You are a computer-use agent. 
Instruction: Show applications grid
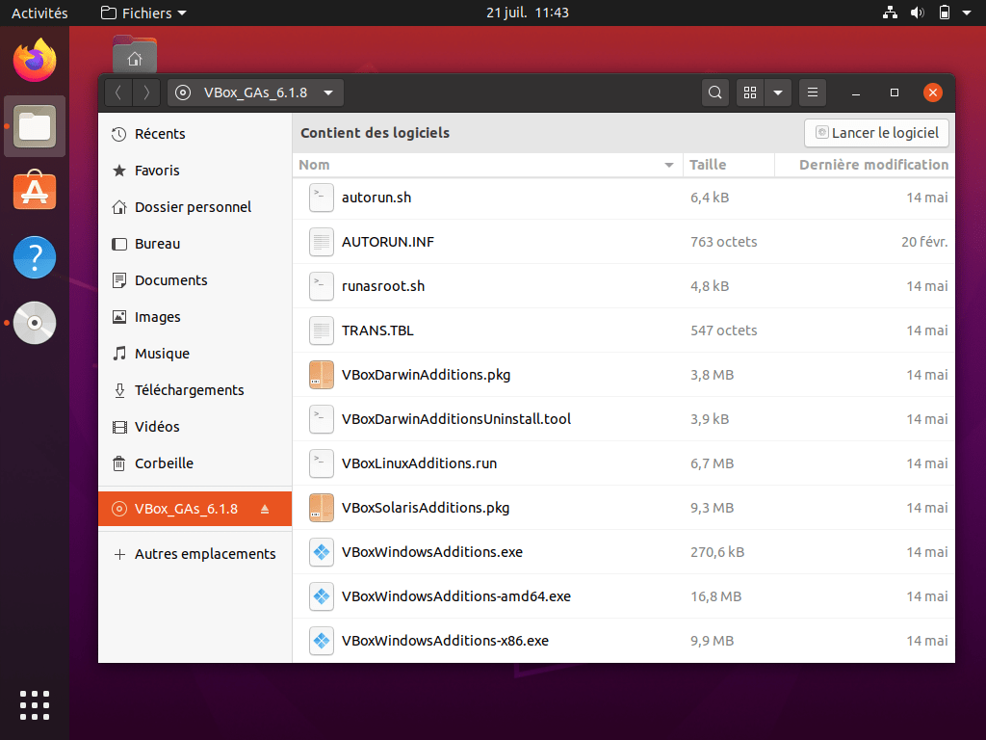35,704
